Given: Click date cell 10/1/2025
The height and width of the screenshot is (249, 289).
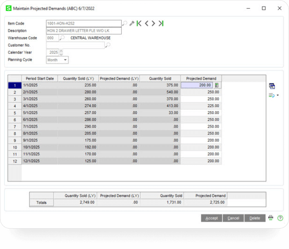Looking at the screenshot, I should pos(40,147).
